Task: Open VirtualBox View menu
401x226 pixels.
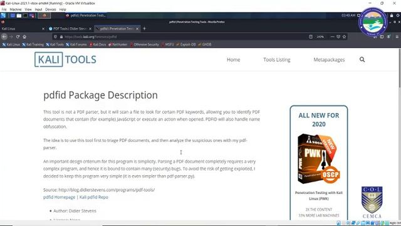Action: click(28, 9)
